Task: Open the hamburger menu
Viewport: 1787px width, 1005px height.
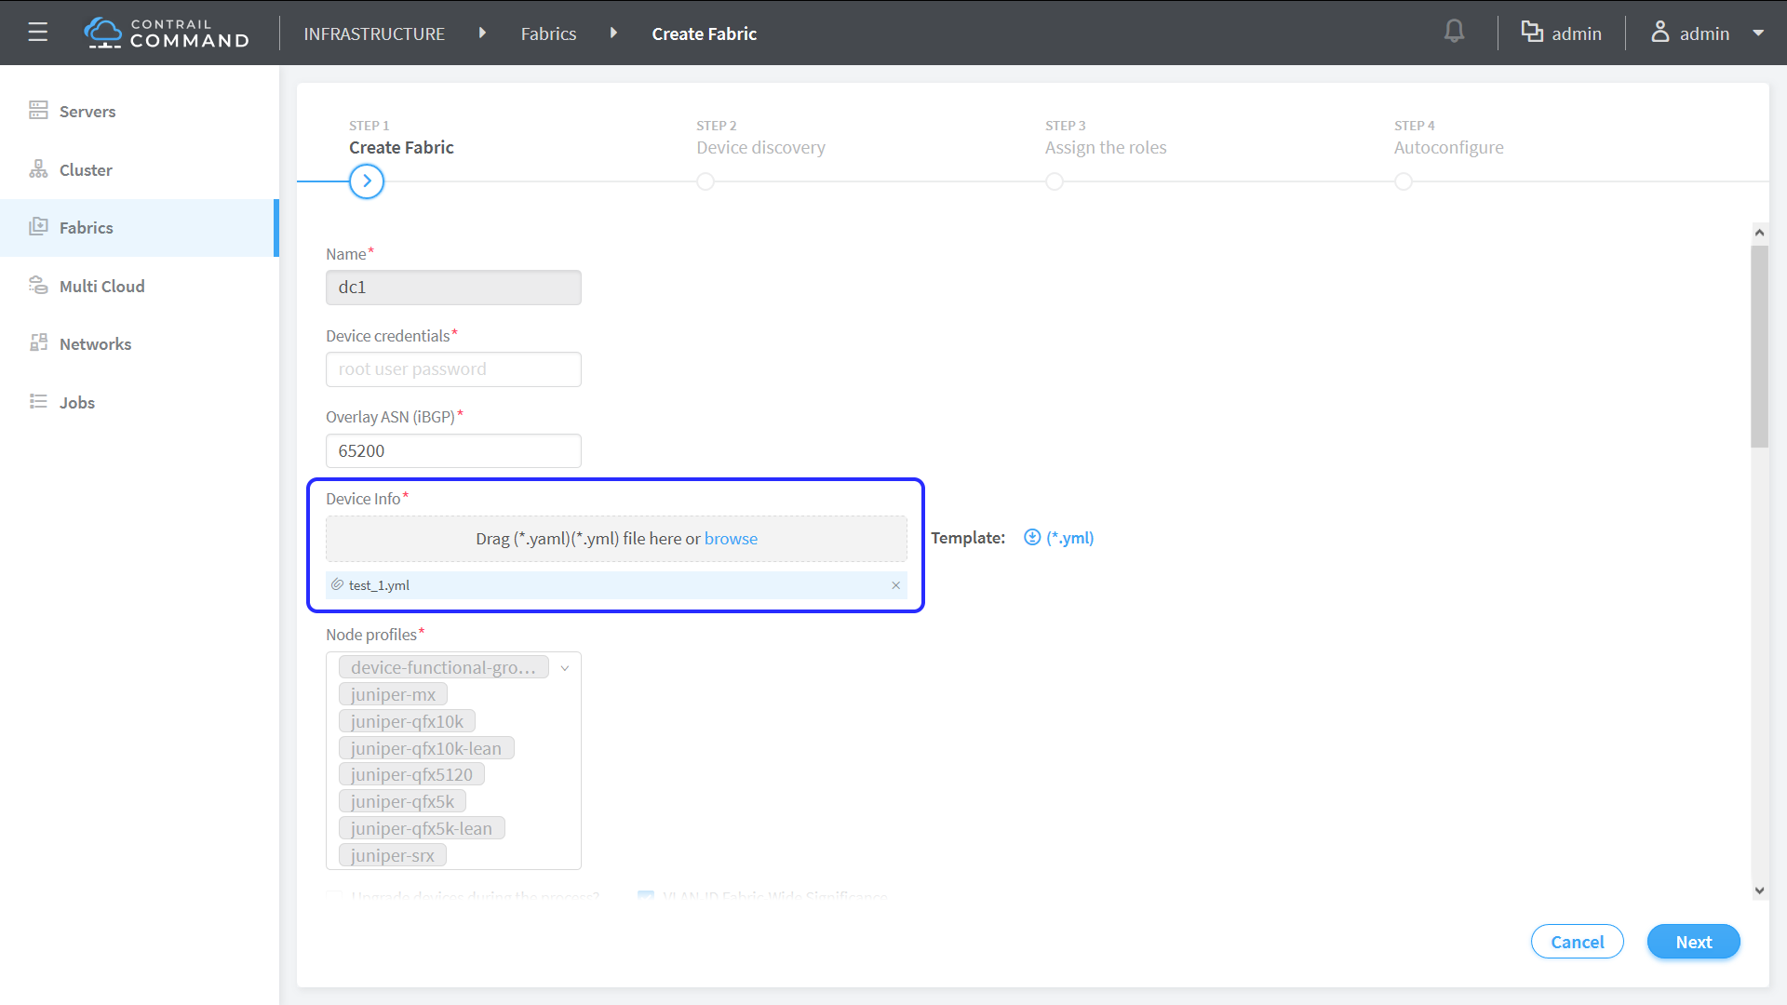Action: point(37,33)
